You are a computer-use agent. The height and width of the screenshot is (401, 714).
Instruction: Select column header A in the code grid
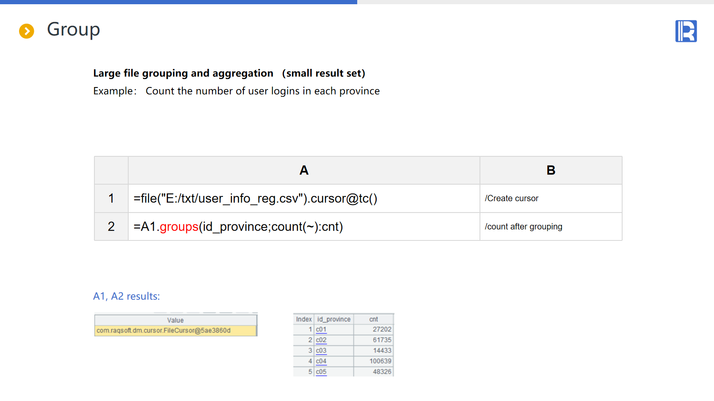(303, 170)
